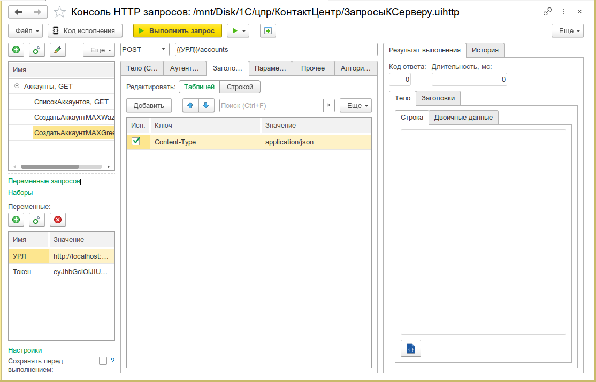The width and height of the screenshot is (596, 382).
Task: Click the red delete variable icon
Action: pos(58,220)
